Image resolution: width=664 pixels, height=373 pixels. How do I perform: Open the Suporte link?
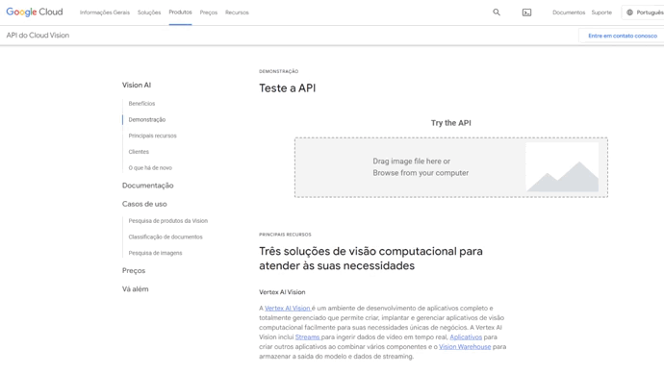pyautogui.click(x=601, y=12)
